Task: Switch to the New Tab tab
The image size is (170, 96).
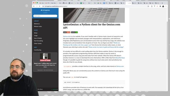Action: 53,3
